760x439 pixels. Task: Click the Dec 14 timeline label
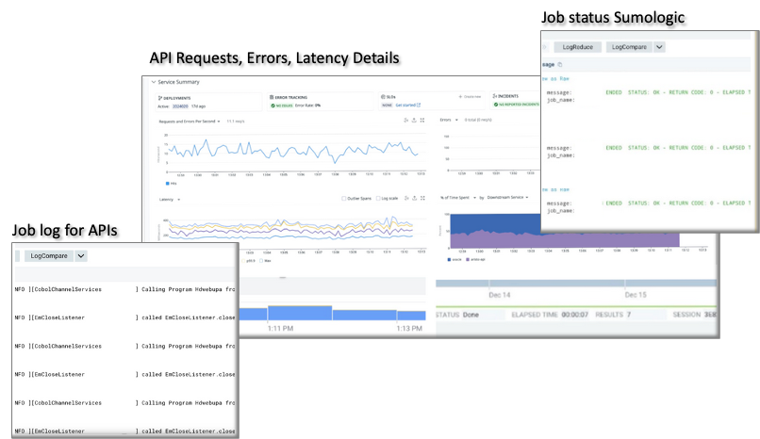(x=499, y=295)
